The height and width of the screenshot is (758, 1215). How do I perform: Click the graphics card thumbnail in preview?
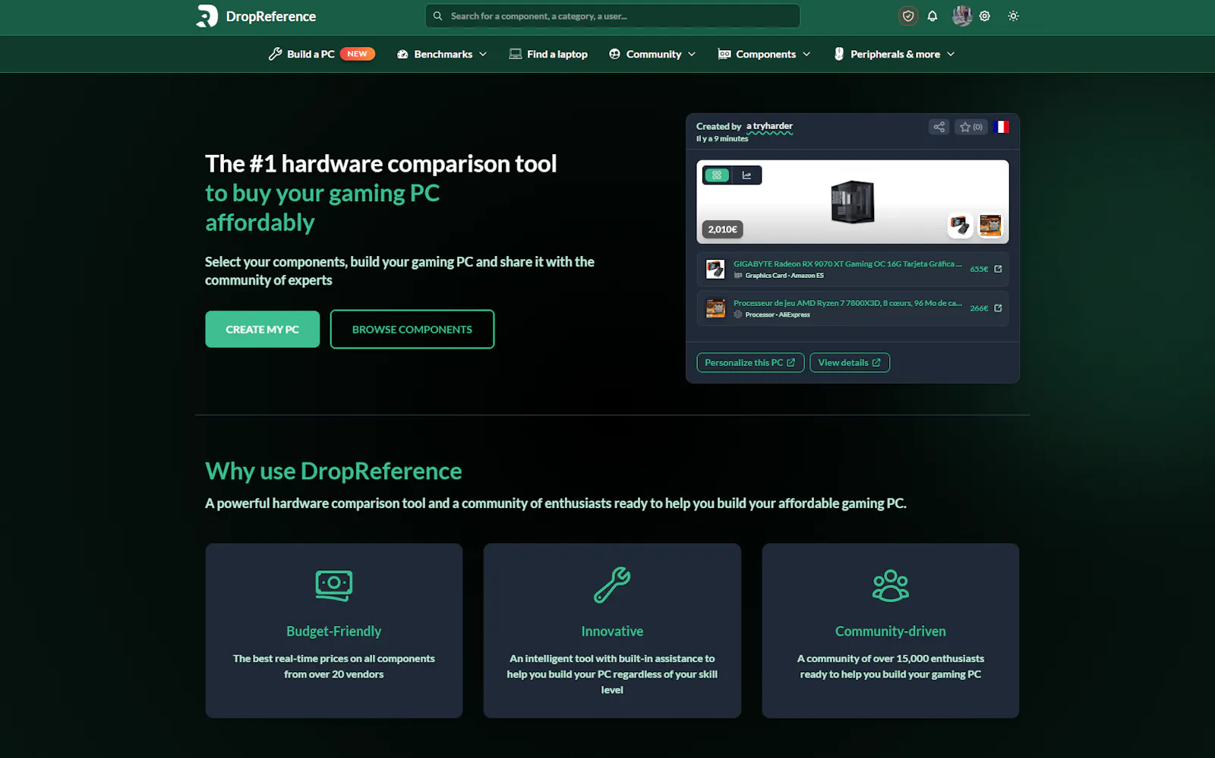click(x=960, y=226)
